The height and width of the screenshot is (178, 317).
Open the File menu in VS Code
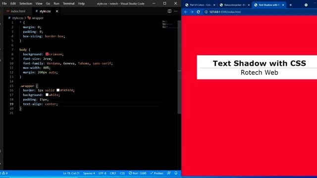[4, 3]
